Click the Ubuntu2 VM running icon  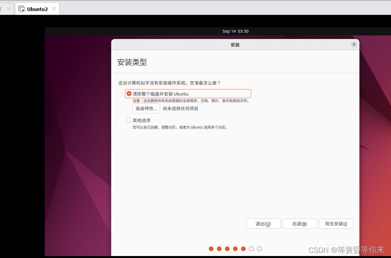[22, 9]
